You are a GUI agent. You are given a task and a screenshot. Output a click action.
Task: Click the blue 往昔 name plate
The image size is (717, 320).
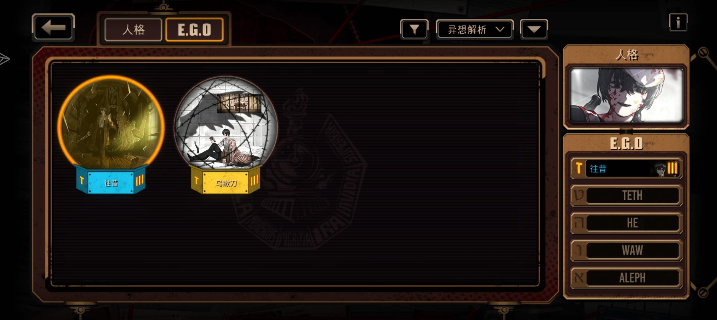[111, 183]
